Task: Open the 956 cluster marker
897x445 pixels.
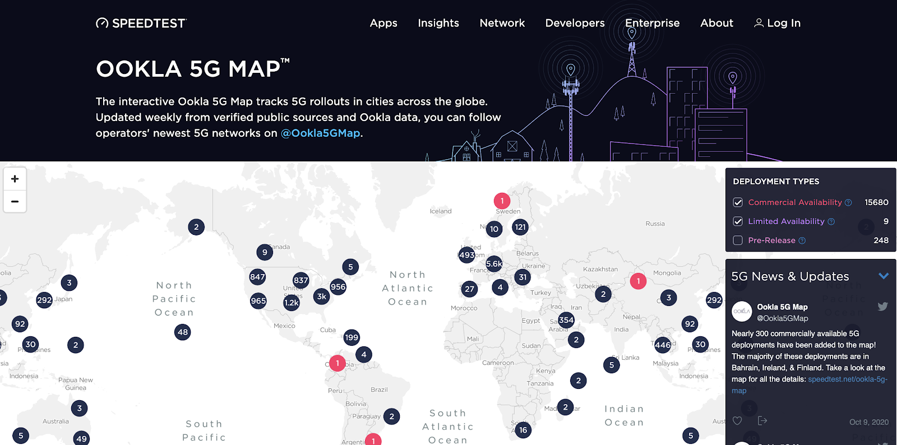Action: [338, 287]
